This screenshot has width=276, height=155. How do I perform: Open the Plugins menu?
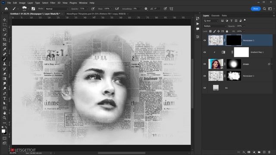[73, 3]
